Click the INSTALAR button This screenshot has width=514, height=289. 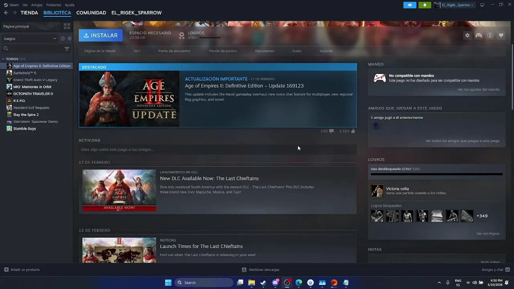pos(101,35)
